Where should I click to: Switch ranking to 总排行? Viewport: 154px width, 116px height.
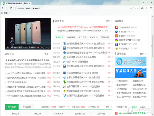click(142, 107)
